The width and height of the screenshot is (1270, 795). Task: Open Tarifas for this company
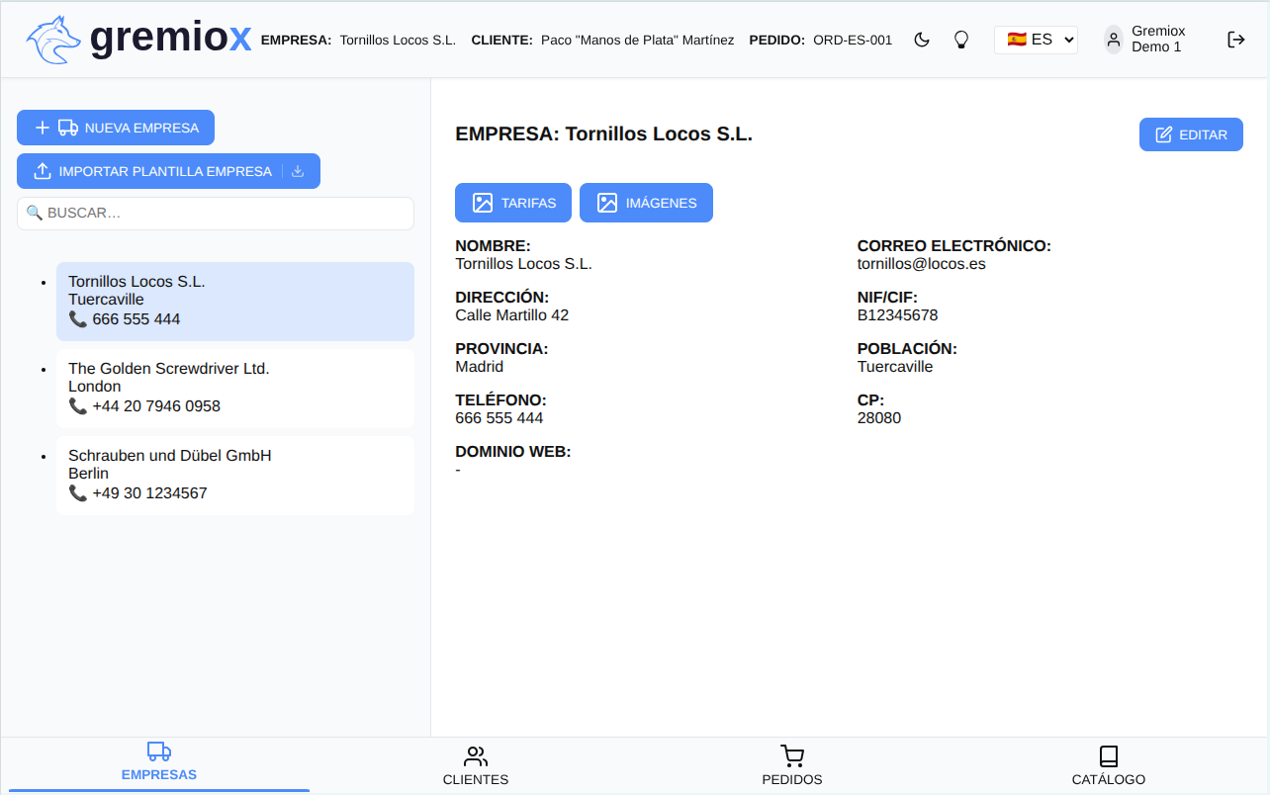(x=513, y=203)
